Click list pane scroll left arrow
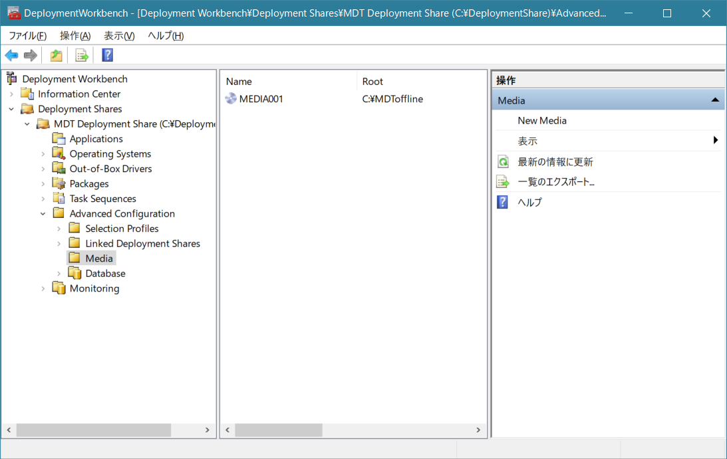 227,430
